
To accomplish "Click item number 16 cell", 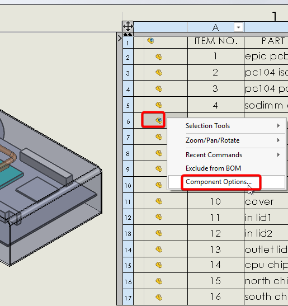I will coord(216,297).
